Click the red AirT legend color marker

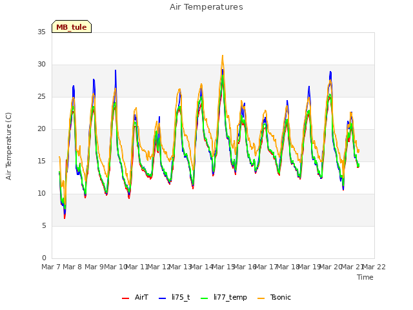[x=125, y=298]
